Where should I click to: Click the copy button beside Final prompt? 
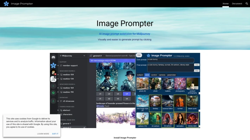[x=197, y=65]
